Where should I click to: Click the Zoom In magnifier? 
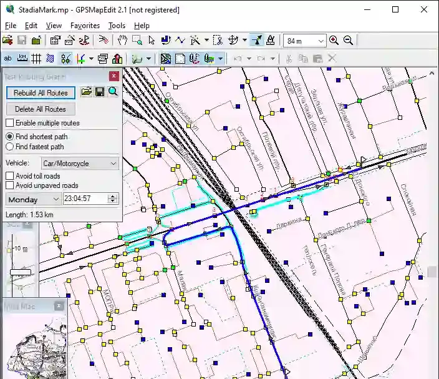point(334,41)
